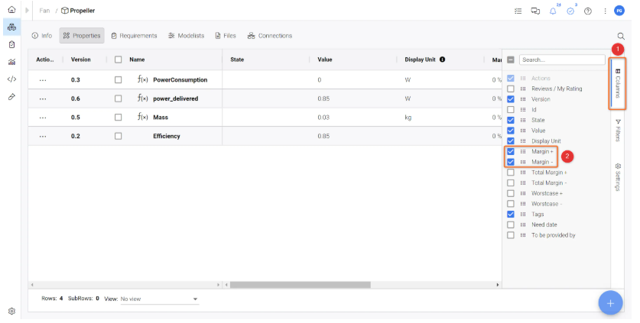Image resolution: width=640 pixels, height=323 pixels.
Task: Uncheck the Tags column checkbox
Action: pyautogui.click(x=511, y=215)
